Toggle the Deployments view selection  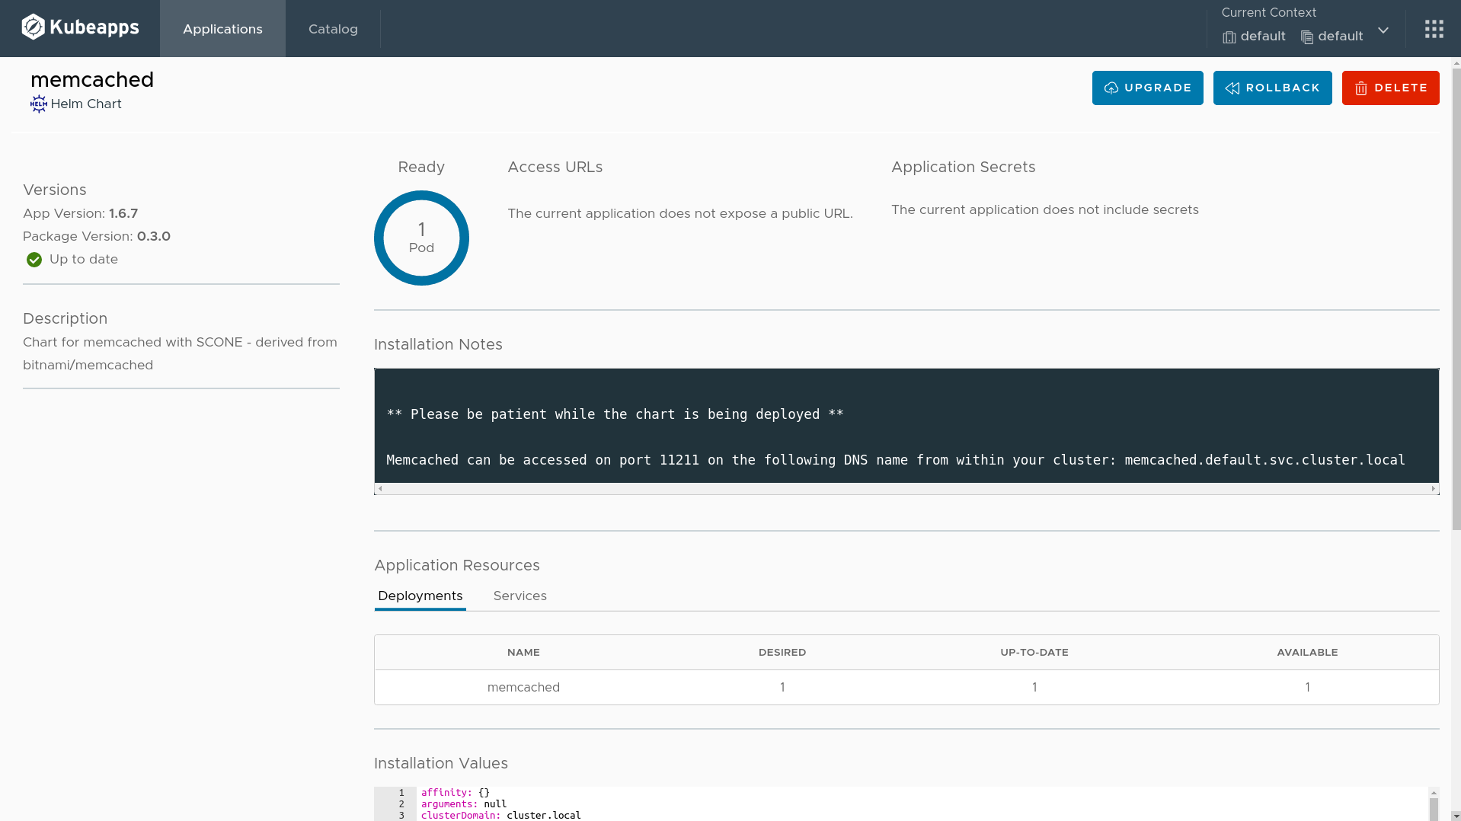coord(420,596)
